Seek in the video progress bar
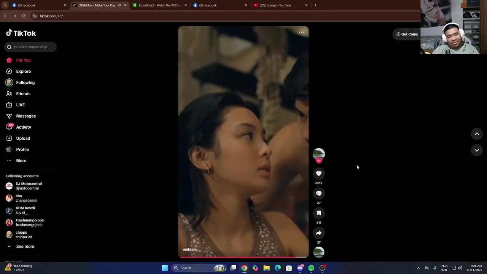This screenshot has width=487, height=274. pos(243,257)
